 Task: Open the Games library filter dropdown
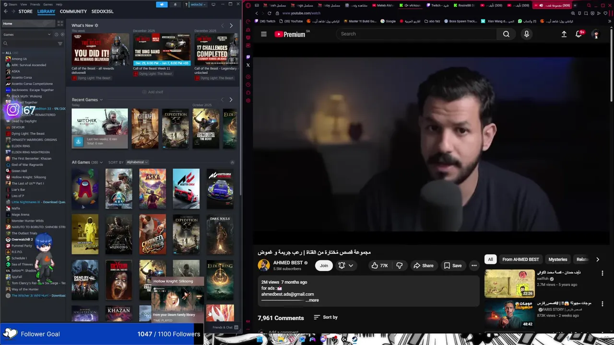(x=27, y=34)
